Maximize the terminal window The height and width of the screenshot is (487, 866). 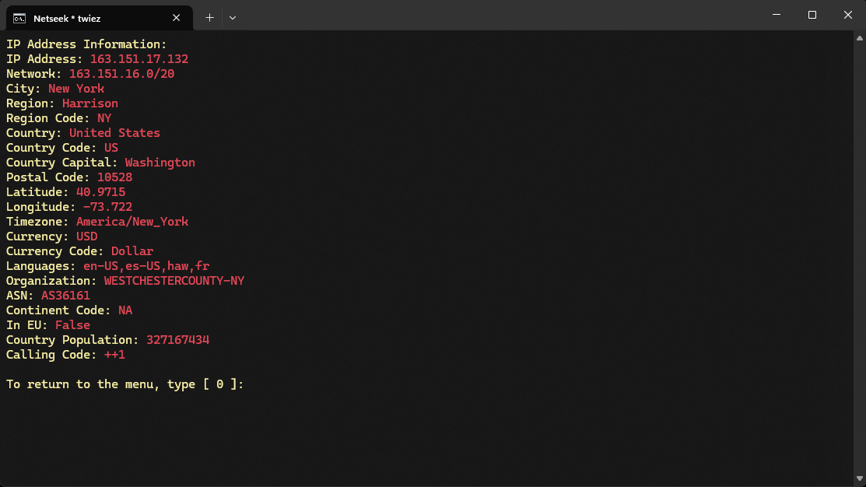tap(812, 15)
